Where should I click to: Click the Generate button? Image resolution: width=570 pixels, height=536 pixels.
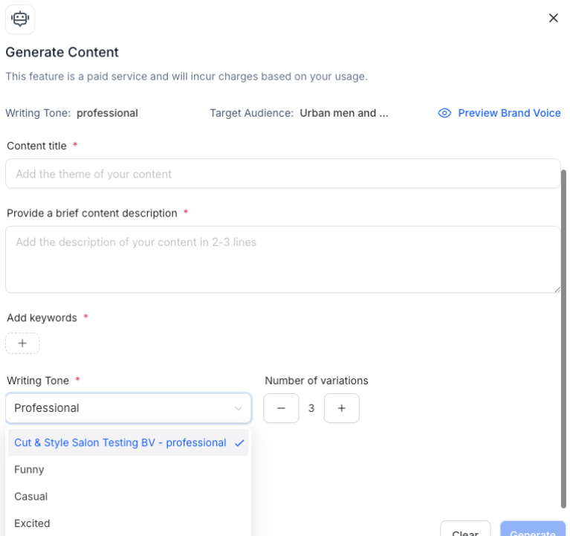click(532, 529)
